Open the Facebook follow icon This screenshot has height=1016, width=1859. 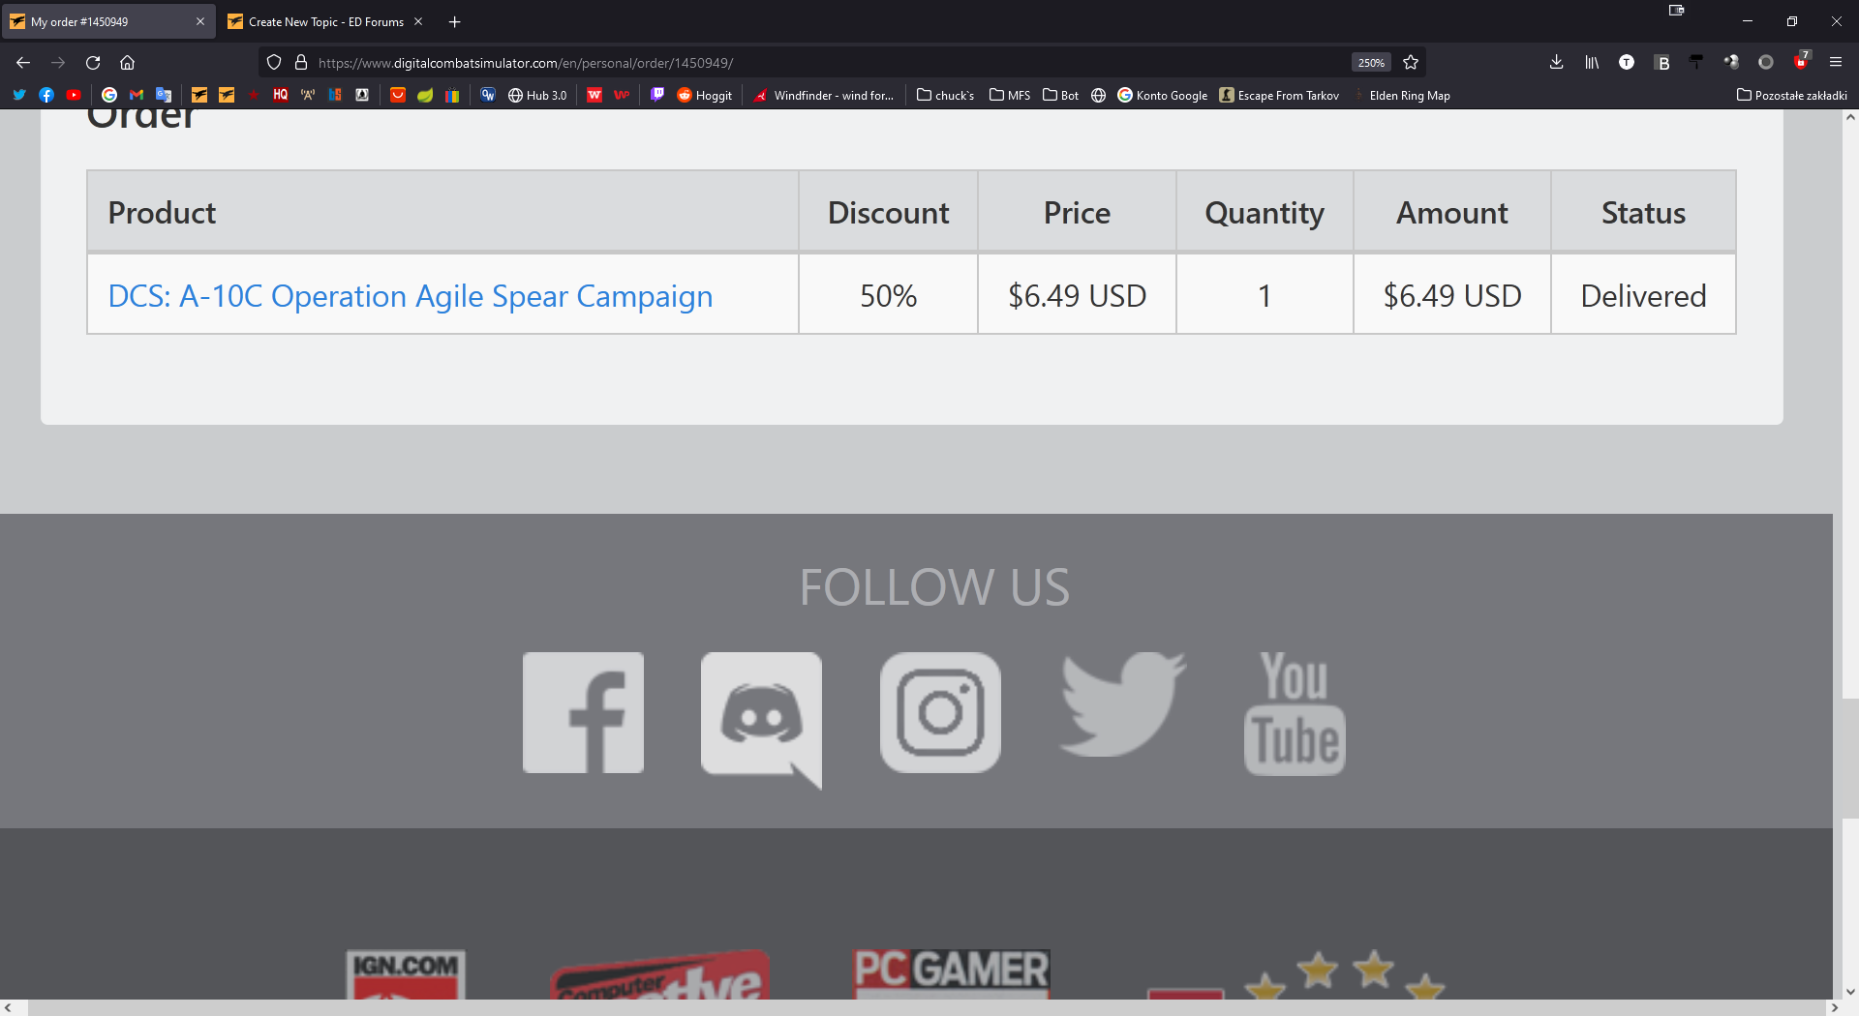coord(583,712)
